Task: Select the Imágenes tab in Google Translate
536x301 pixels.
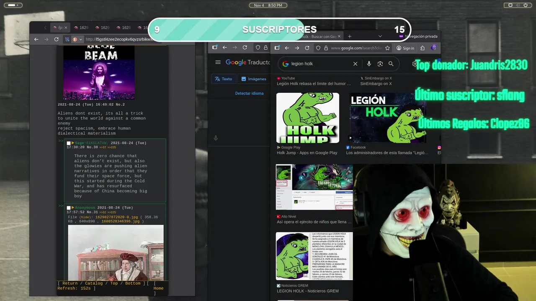Action: (x=254, y=79)
